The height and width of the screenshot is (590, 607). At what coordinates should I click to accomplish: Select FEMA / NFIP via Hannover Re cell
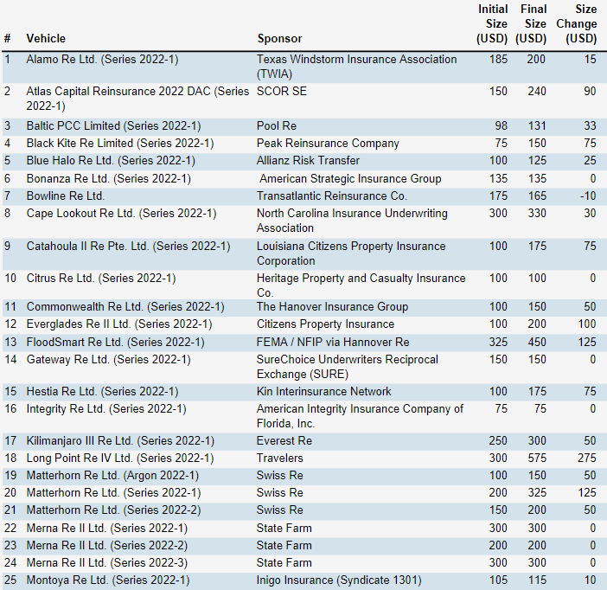[333, 342]
